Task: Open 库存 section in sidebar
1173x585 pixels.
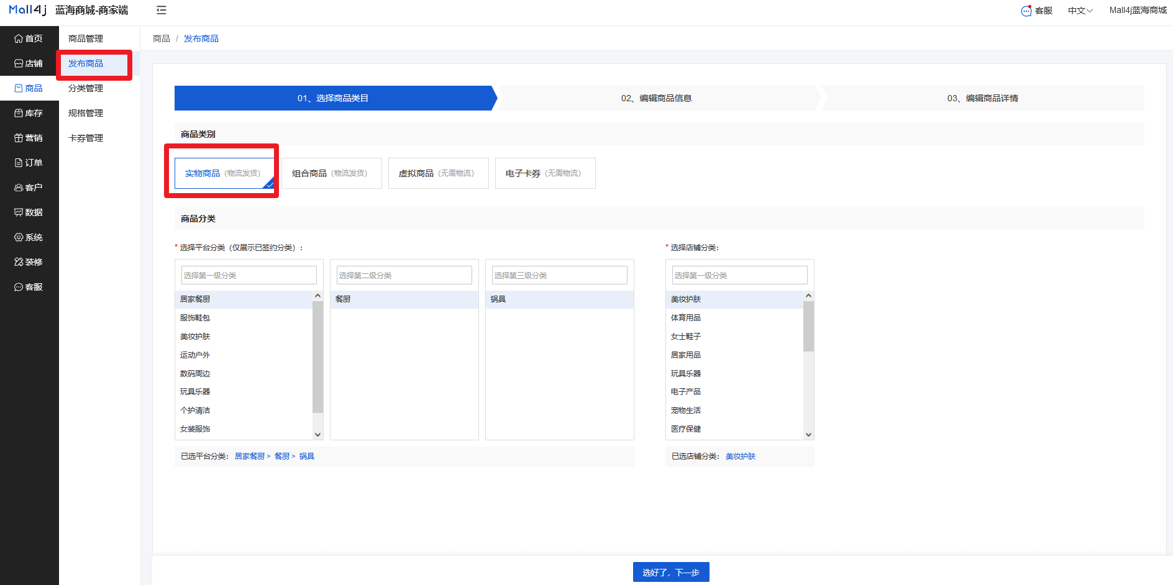Action: coord(29,113)
